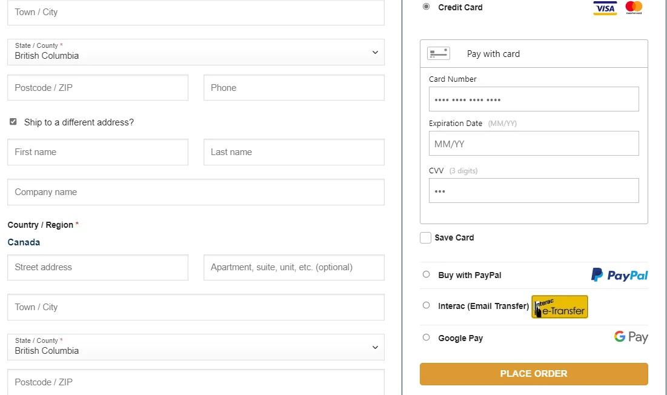Viewport: 667px width, 395px height.
Task: Select the Credit Card payment option
Action: (x=426, y=7)
